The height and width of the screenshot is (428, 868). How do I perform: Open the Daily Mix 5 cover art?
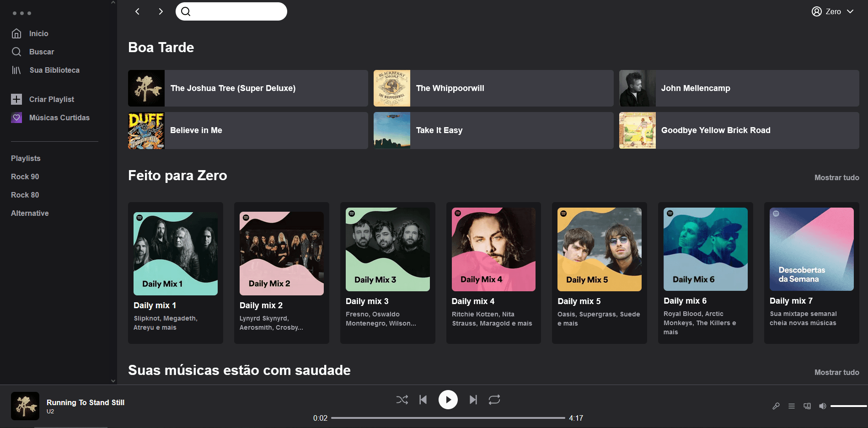[600, 250]
